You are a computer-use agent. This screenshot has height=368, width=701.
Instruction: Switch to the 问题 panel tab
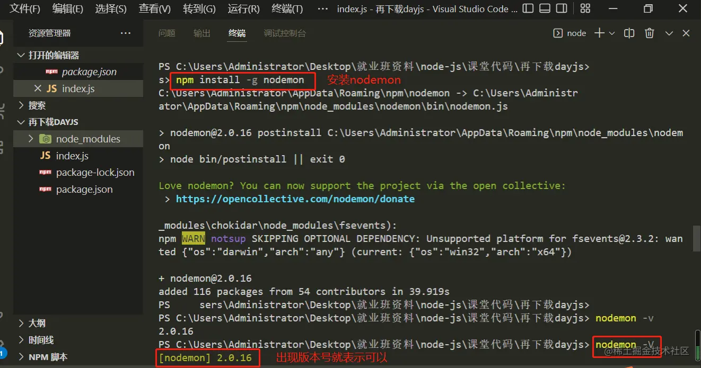pyautogui.click(x=167, y=33)
